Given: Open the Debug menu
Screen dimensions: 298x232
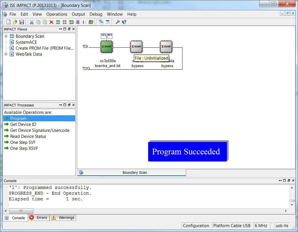Looking at the screenshot, I should point(96,14).
